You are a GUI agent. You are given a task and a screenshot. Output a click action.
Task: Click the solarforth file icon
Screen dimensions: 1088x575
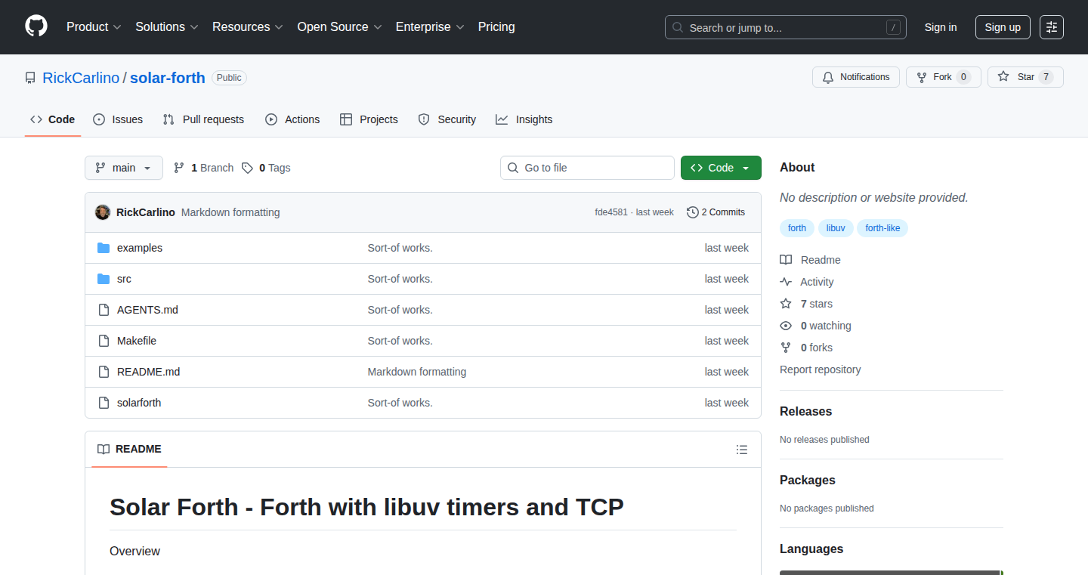point(104,403)
